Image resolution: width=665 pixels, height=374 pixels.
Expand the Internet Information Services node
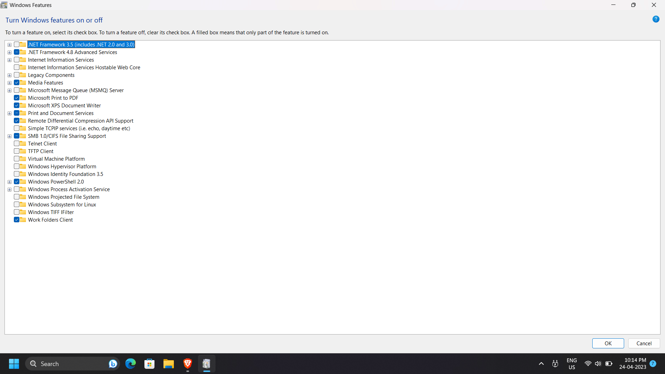pyautogui.click(x=10, y=60)
